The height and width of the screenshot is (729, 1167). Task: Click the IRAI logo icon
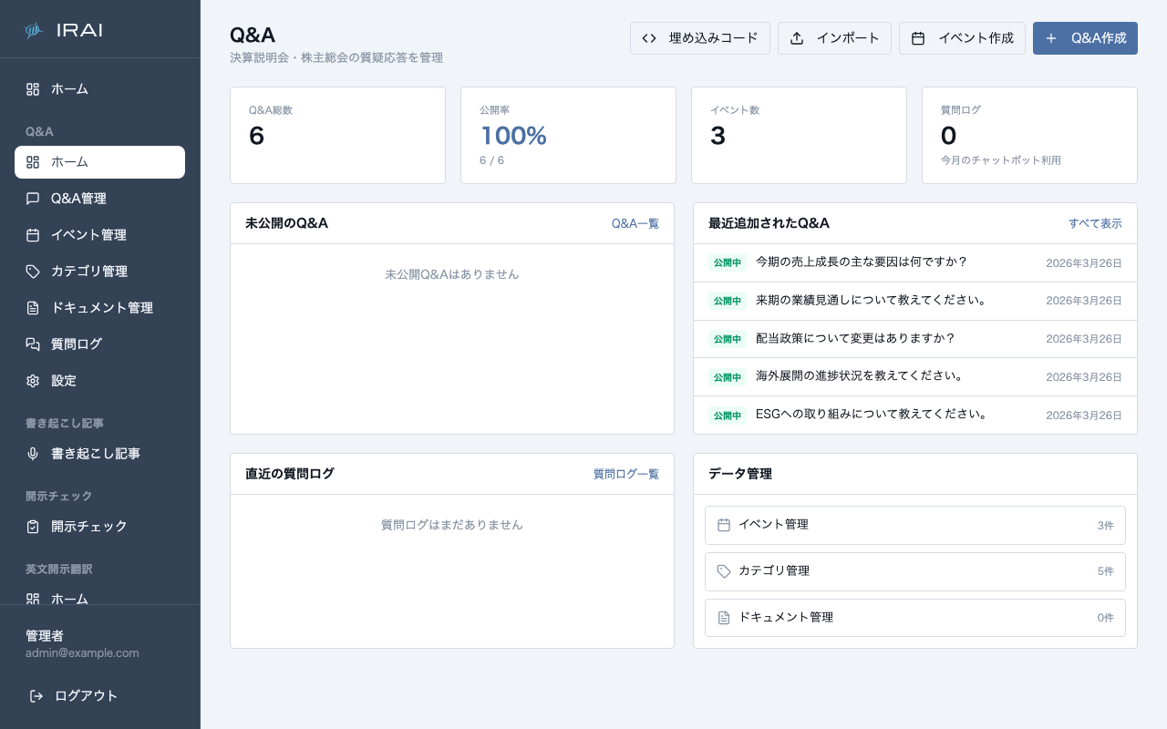coord(34,30)
